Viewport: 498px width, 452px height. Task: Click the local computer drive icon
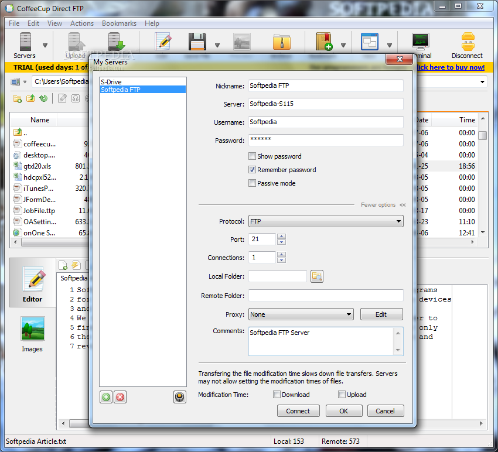tap(15, 82)
